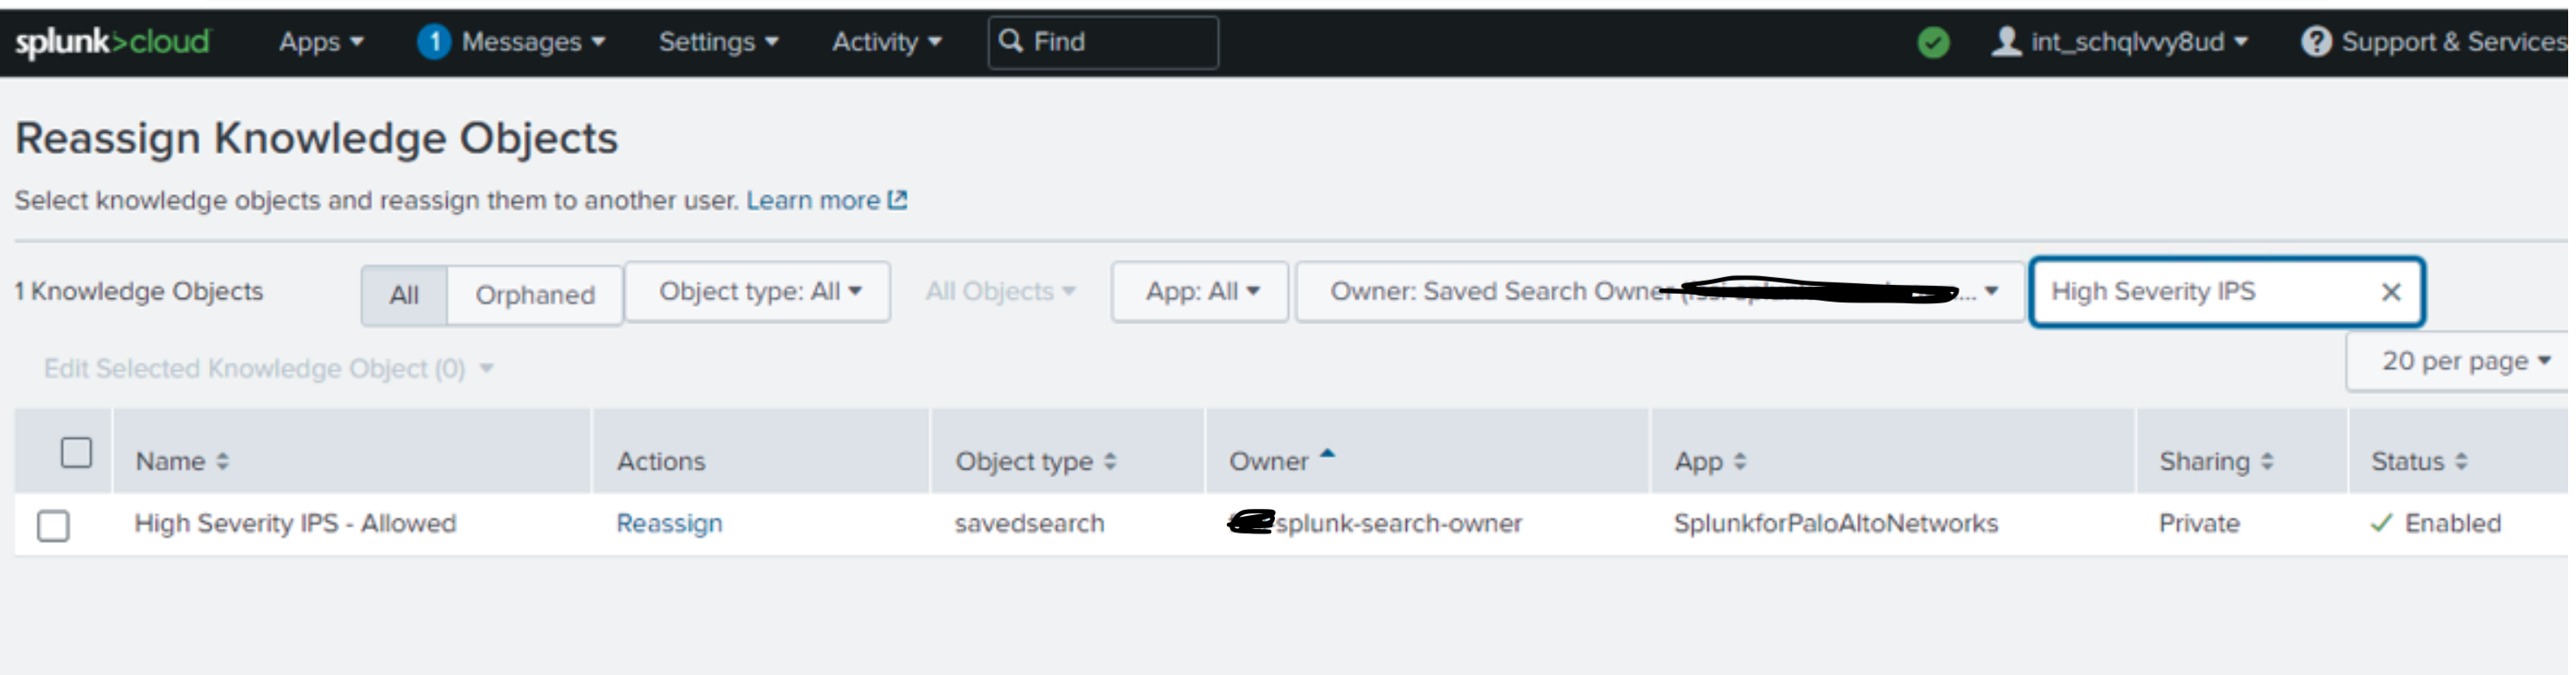Expand the App: All filter dropdown
This screenshot has height=675, width=2576.
(x=1200, y=292)
